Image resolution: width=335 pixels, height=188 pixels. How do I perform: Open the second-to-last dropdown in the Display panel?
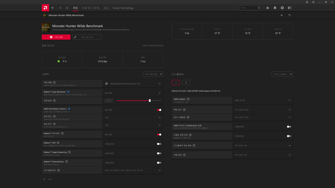[263, 145]
